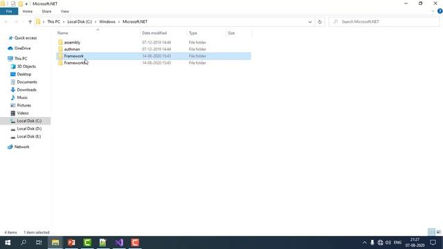Select This PC in the address breadcrumb
This screenshot has width=443, height=249.
pyautogui.click(x=53, y=21)
